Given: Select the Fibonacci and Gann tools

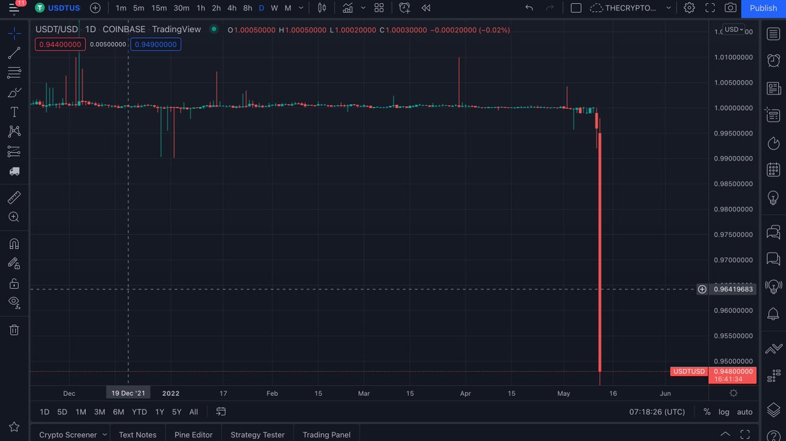Looking at the screenshot, I should pyautogui.click(x=14, y=73).
